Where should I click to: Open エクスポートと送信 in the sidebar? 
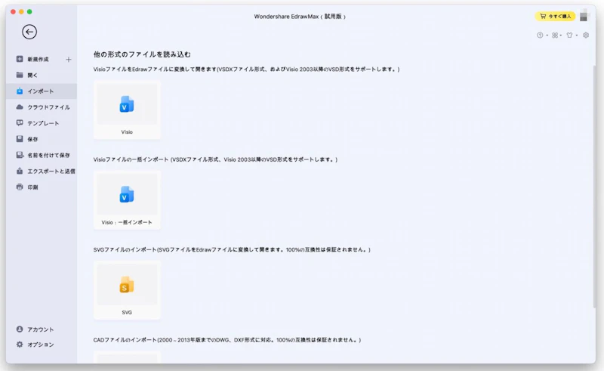point(42,171)
